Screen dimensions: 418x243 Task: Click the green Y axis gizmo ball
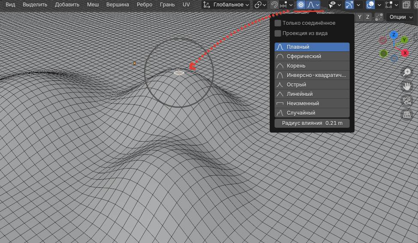pyautogui.click(x=404, y=40)
